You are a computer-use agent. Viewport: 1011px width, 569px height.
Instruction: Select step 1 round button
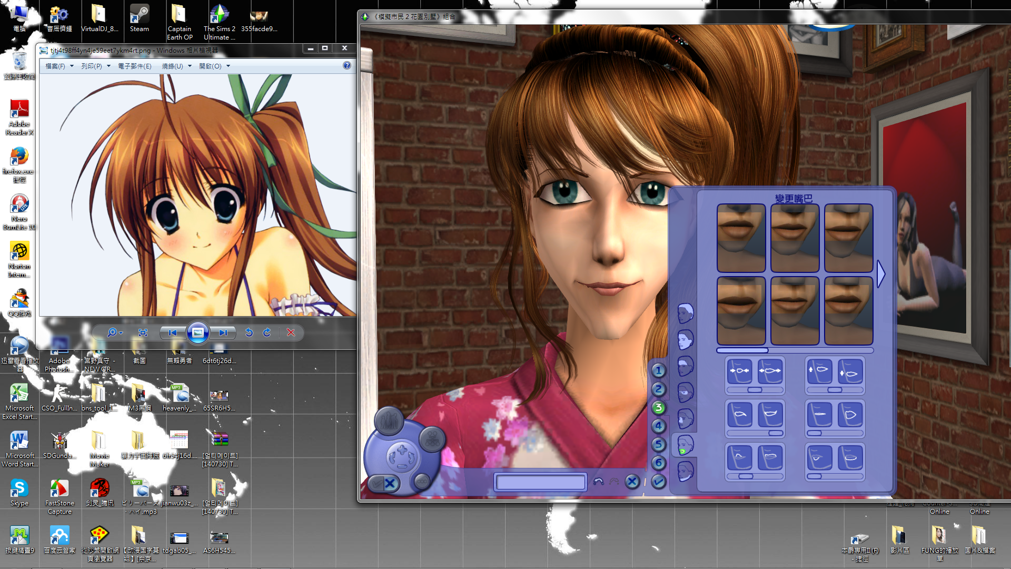[x=658, y=370]
